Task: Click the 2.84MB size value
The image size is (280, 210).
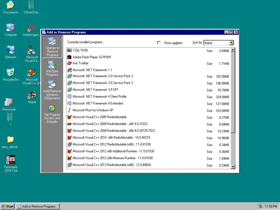Action: tap(224, 51)
